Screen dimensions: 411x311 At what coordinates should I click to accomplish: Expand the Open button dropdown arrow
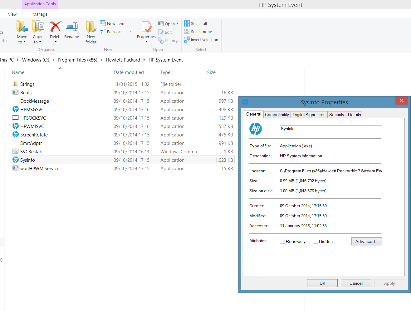coord(177,24)
